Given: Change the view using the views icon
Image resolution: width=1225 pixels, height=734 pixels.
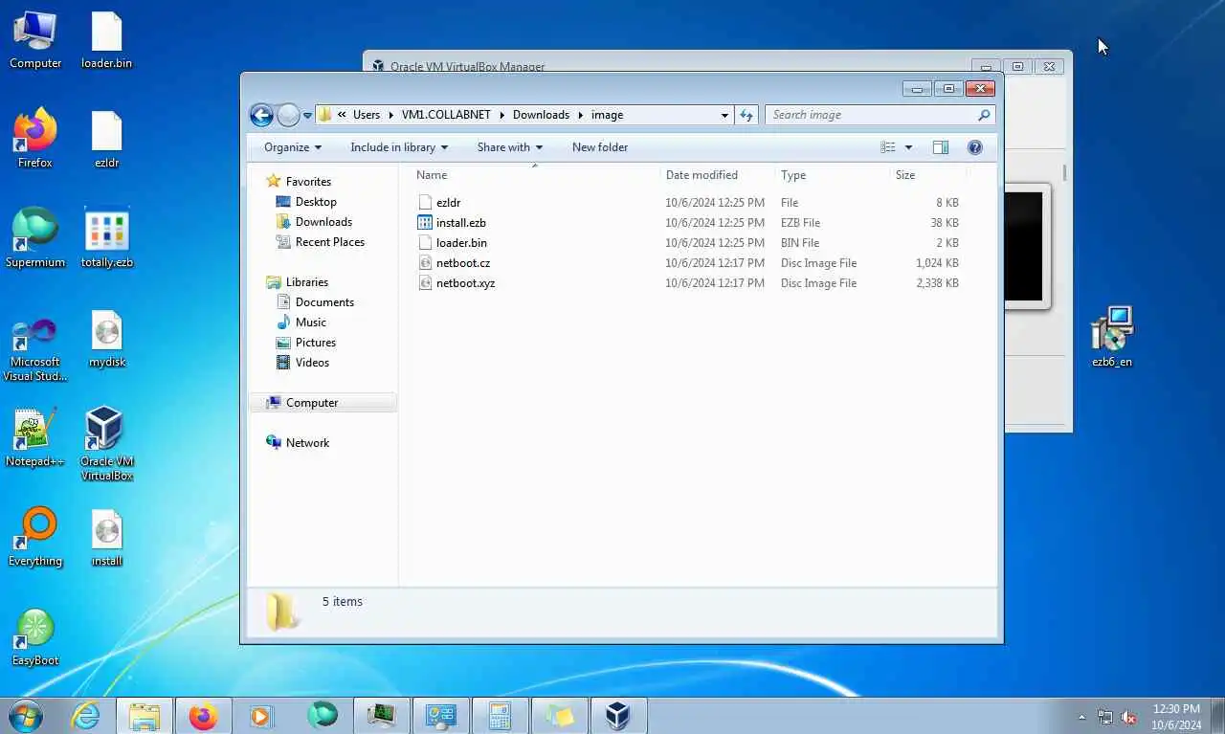Looking at the screenshot, I should click(888, 147).
